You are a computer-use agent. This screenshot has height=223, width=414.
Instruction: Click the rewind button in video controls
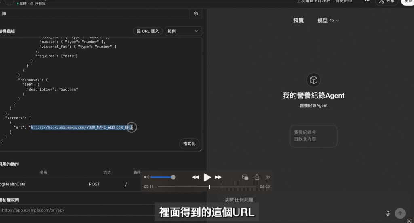point(195,177)
